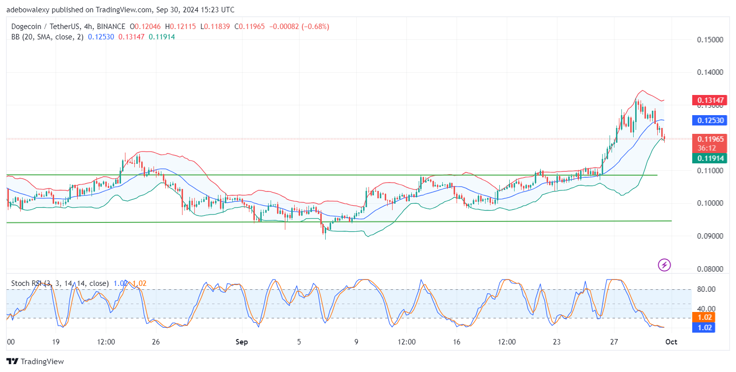Click the O0.12046 open value

tap(146, 27)
